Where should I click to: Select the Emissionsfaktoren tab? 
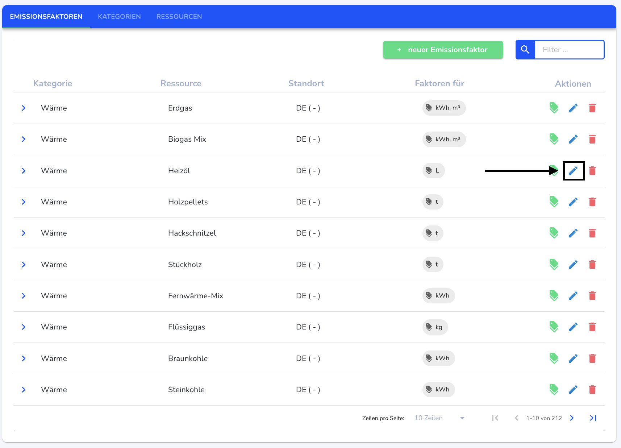coord(46,17)
